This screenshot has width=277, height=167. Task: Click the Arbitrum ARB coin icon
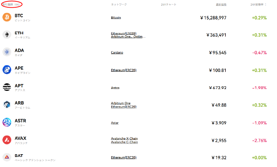[7, 105]
